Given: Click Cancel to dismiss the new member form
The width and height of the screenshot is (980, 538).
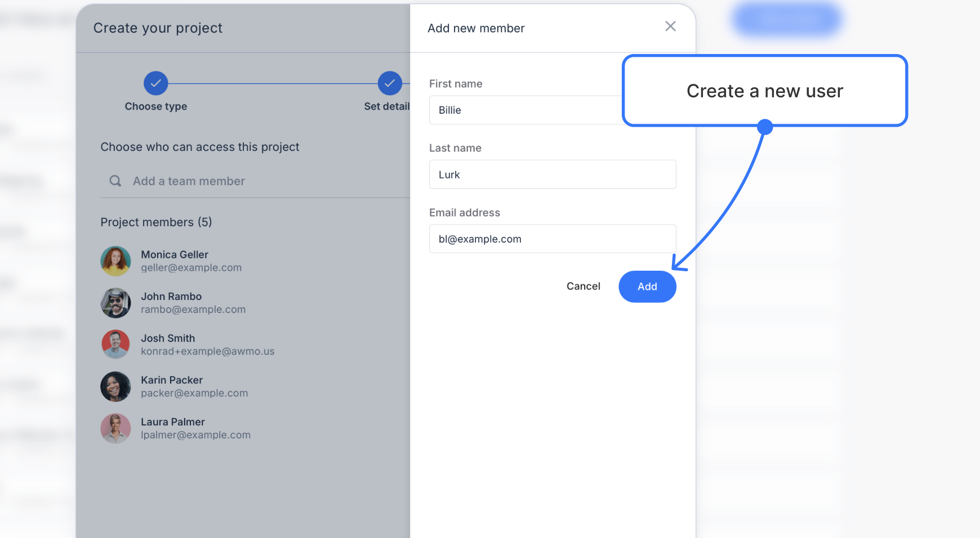Looking at the screenshot, I should [x=583, y=286].
